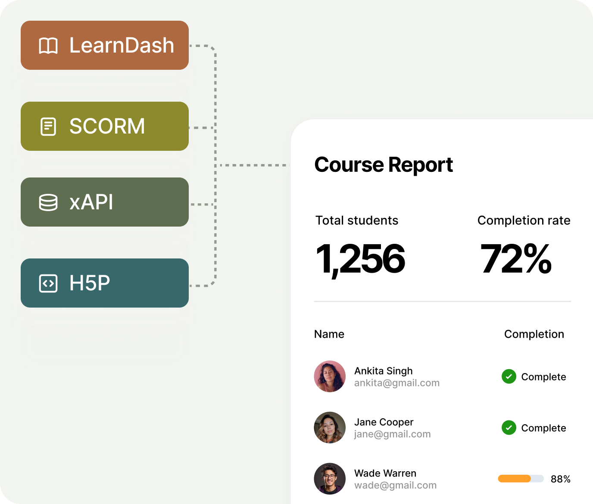Sort by the Completion column header
The image size is (593, 504).
[x=534, y=334]
